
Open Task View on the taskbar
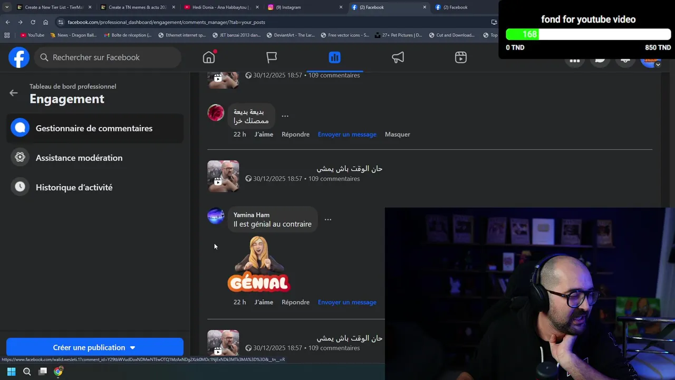coord(43,372)
